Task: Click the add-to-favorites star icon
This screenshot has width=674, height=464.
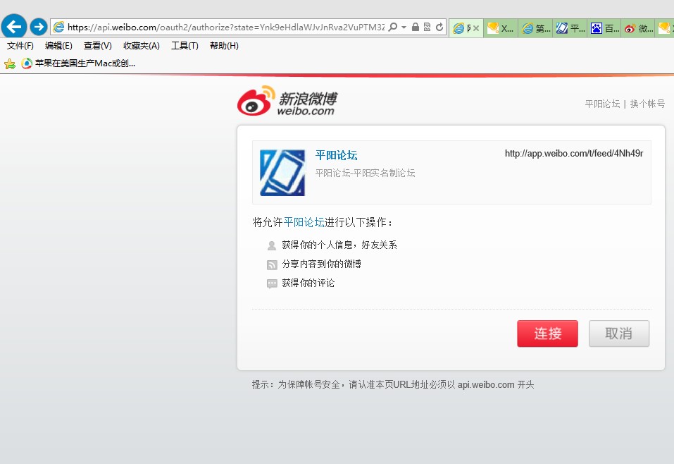Action: 9,64
